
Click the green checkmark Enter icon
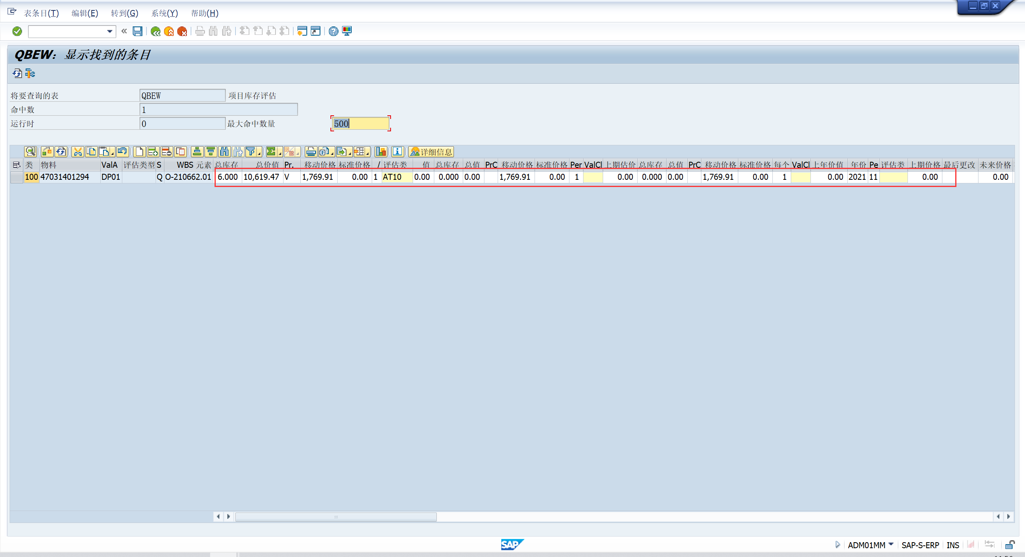click(17, 31)
